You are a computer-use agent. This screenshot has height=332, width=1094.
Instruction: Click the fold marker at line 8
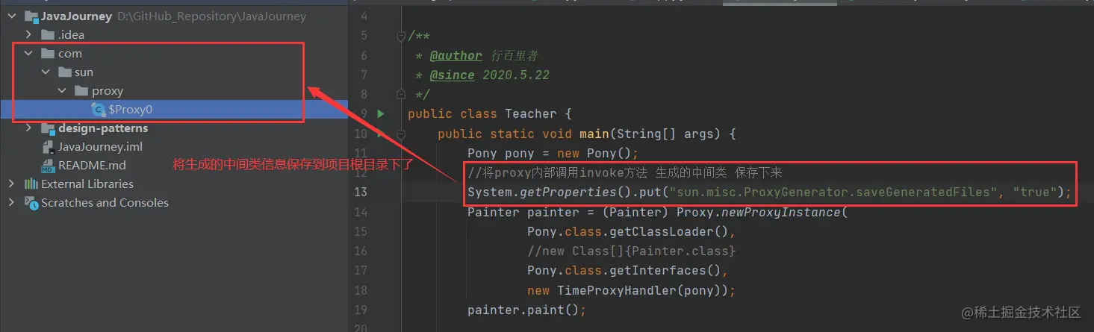click(401, 94)
